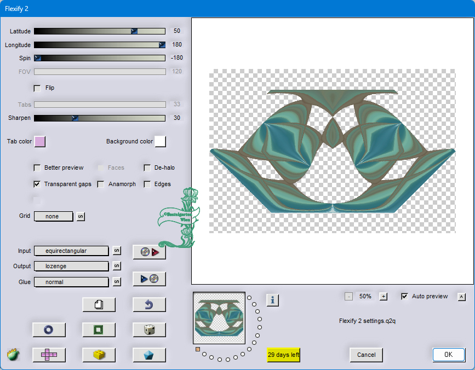Open the Grid dropdown set to none
This screenshot has width=475, height=370.
tap(53, 216)
